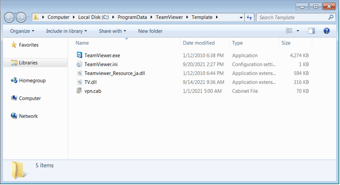Click the TeamViewer.exe application icon
The height and width of the screenshot is (185, 340).
click(x=80, y=55)
